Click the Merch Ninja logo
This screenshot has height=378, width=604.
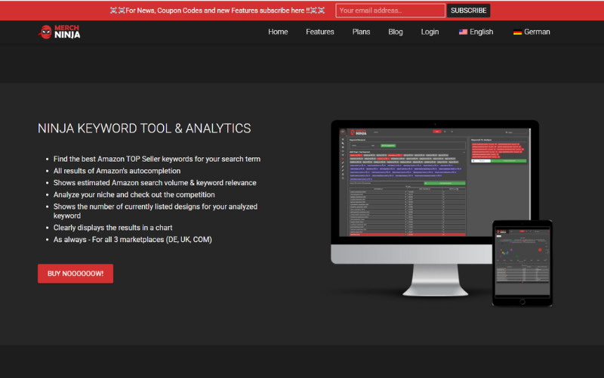59,32
